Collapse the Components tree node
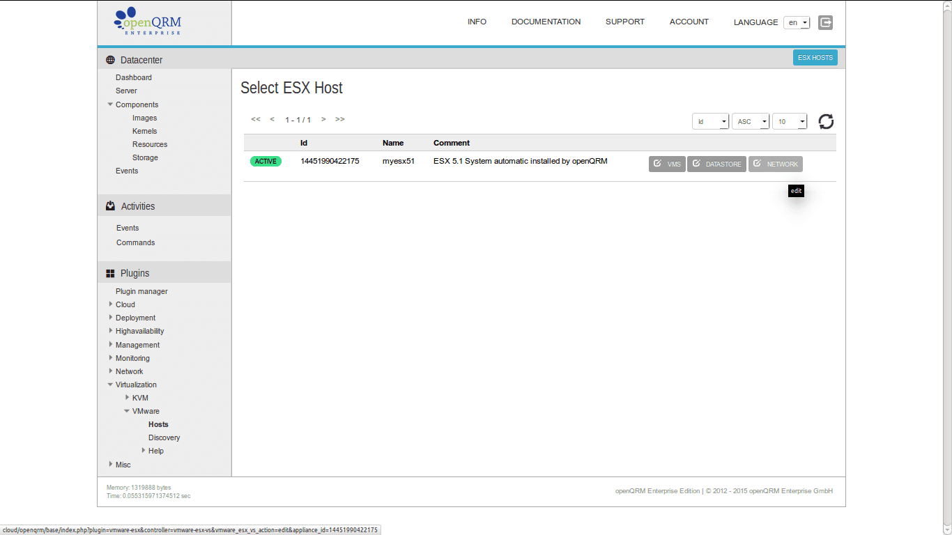This screenshot has height=535, width=952. pyautogui.click(x=110, y=104)
